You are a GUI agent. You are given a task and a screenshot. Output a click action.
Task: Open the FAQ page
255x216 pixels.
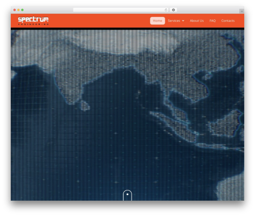point(213,20)
